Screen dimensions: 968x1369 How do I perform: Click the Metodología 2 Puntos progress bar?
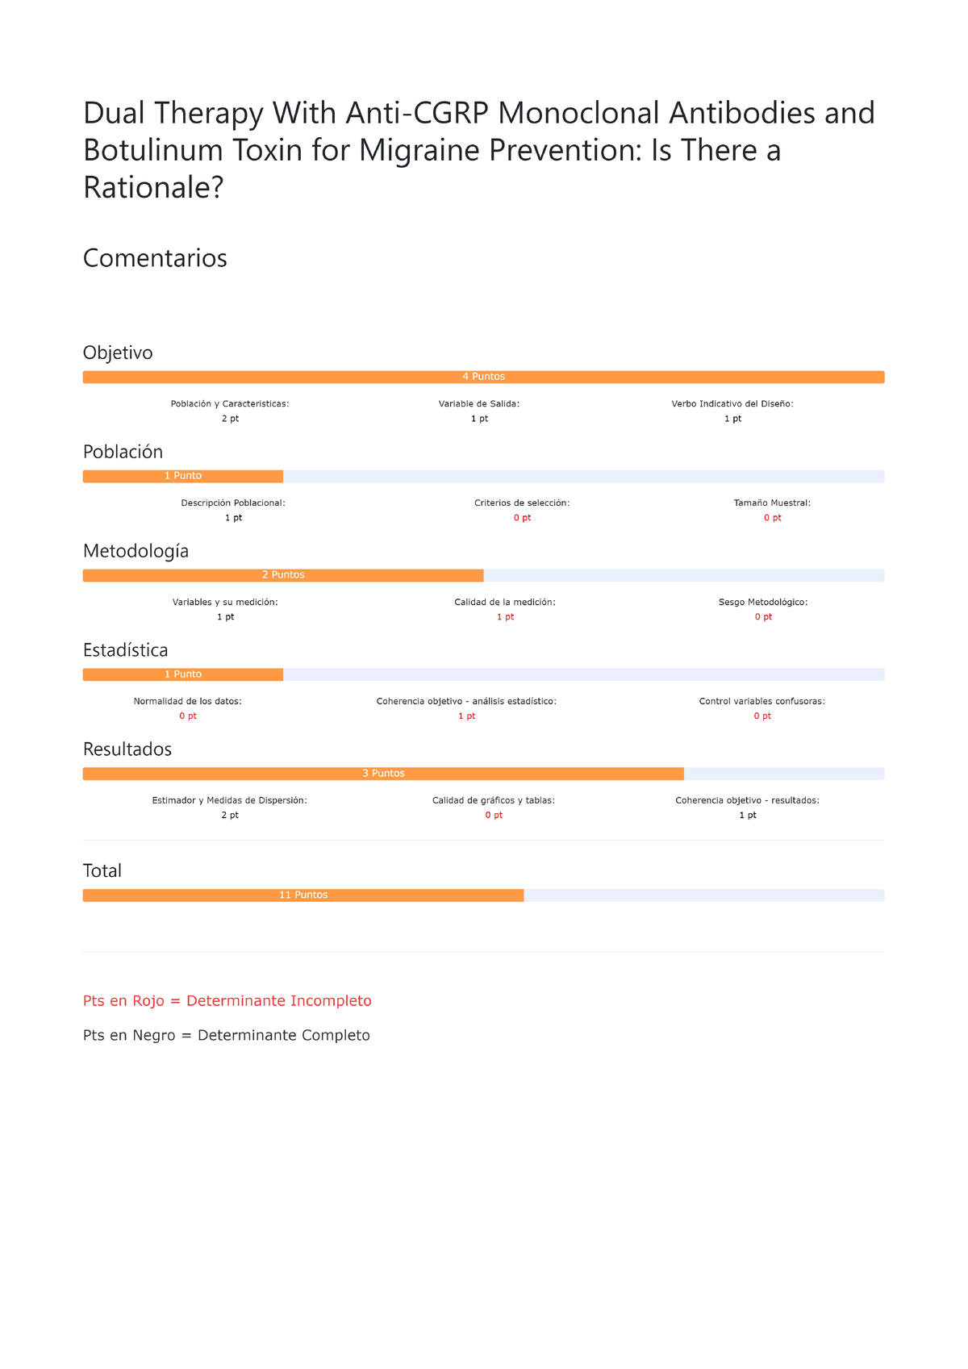coord(283,575)
